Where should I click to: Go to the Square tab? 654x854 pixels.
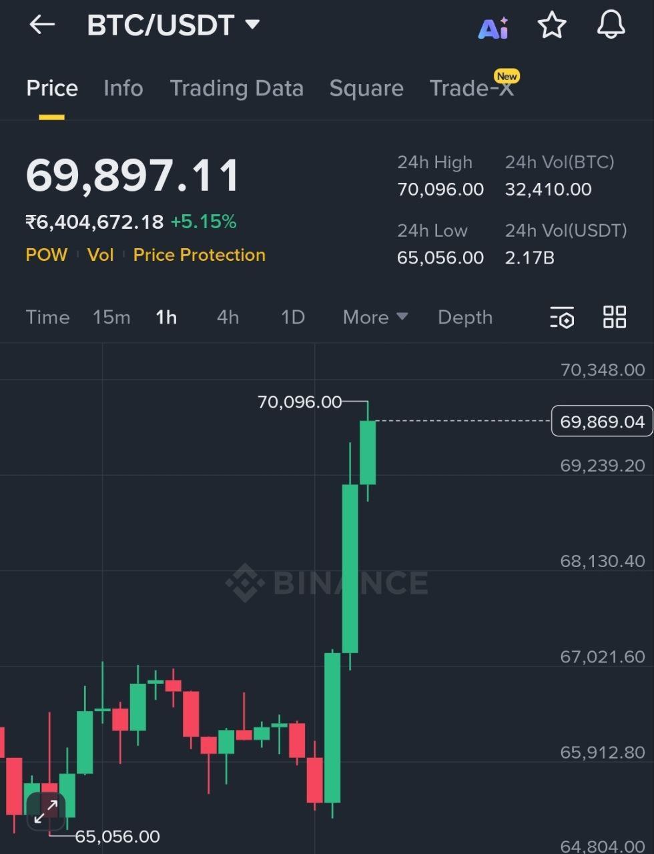coord(366,89)
